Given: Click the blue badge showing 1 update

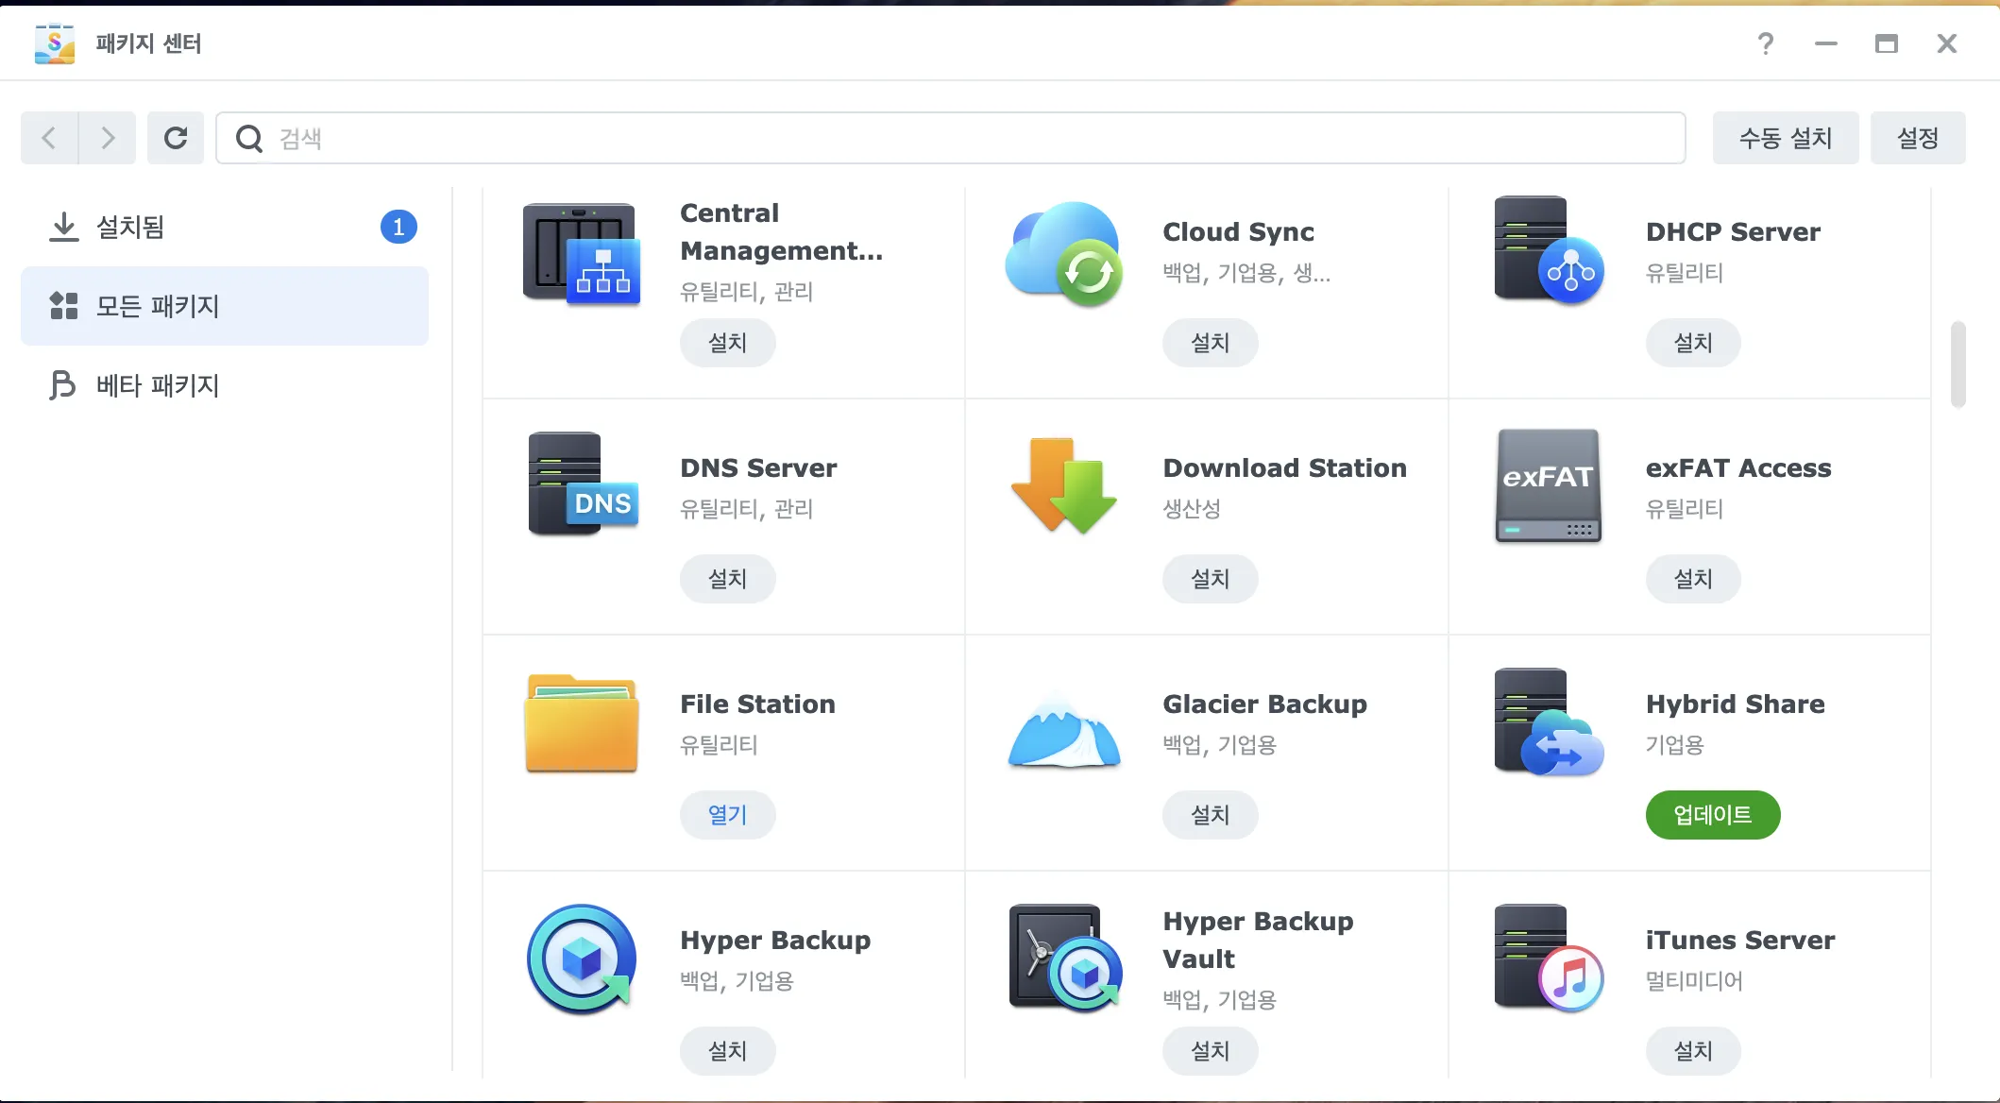Looking at the screenshot, I should coord(398,227).
